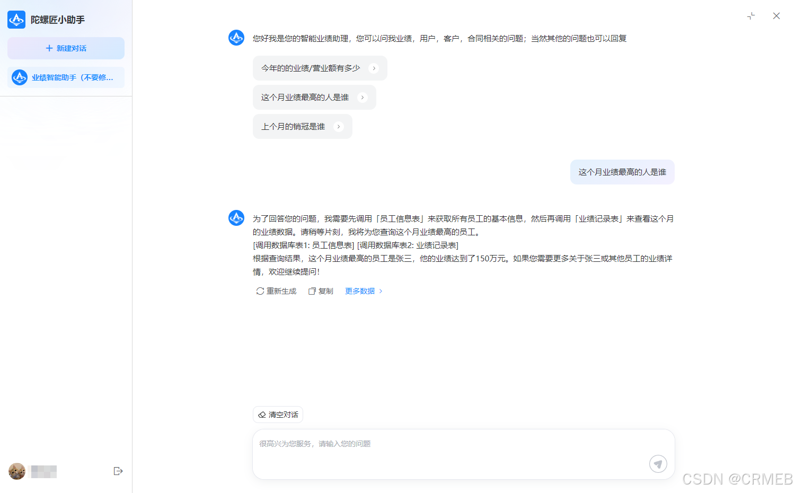Click the copy icon next to 复制
The width and height of the screenshot is (795, 493).
click(x=312, y=290)
